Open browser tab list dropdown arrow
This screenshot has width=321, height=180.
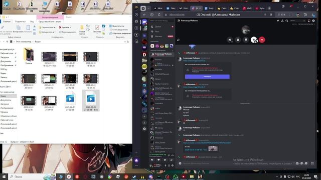(148, 8)
